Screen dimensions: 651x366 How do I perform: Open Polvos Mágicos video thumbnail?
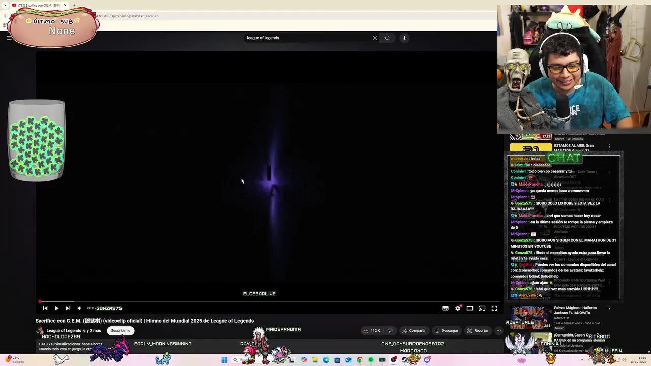pyautogui.click(x=531, y=317)
